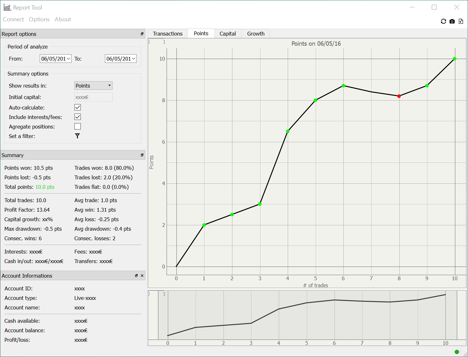The height and width of the screenshot is (357, 468).
Task: Take a screenshot with the camera icon
Action: tap(452, 21)
